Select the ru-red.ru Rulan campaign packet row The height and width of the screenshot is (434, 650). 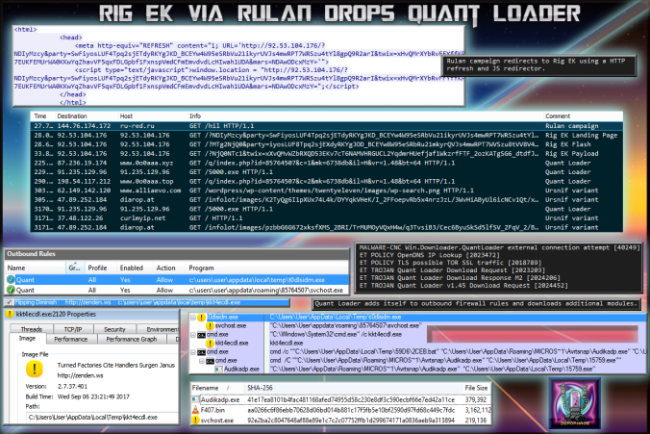point(327,126)
